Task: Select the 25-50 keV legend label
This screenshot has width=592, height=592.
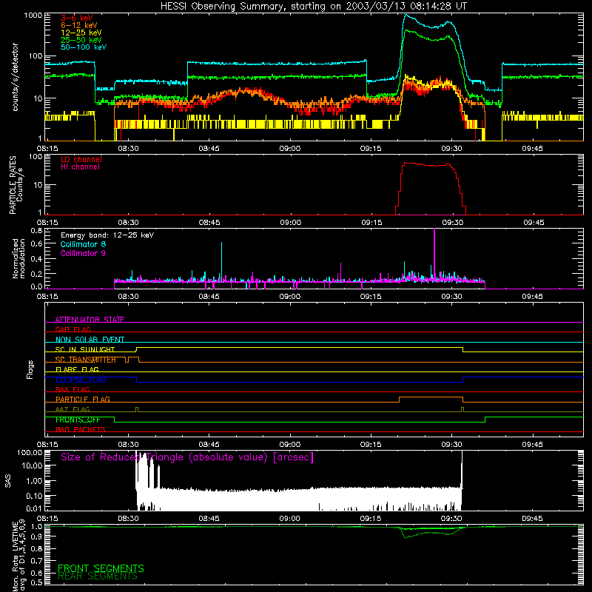Action: point(81,40)
